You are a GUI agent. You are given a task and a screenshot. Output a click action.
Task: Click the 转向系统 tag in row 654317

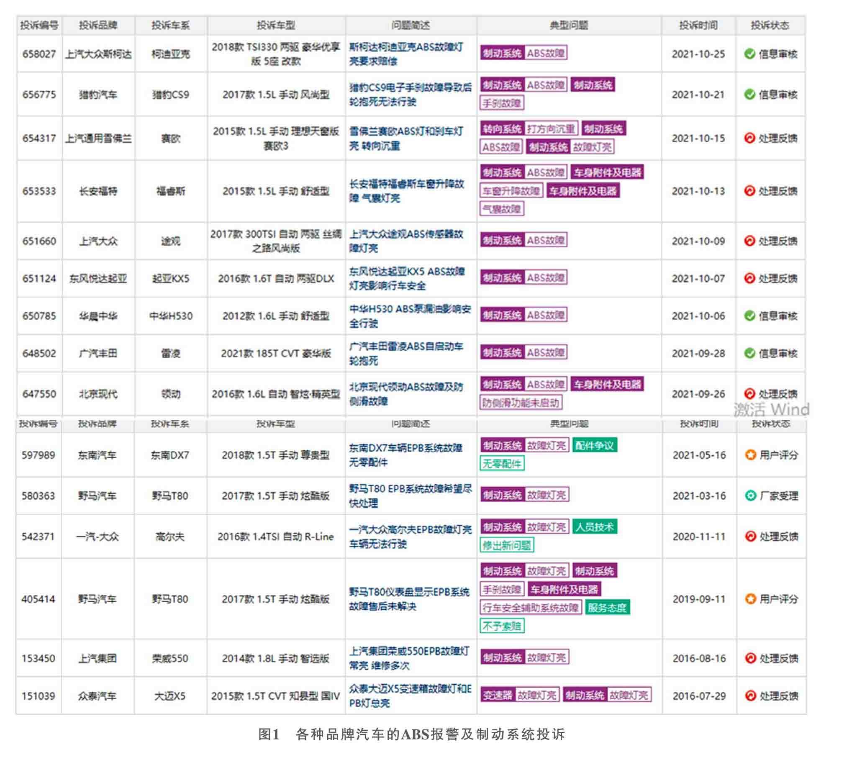coord(502,128)
